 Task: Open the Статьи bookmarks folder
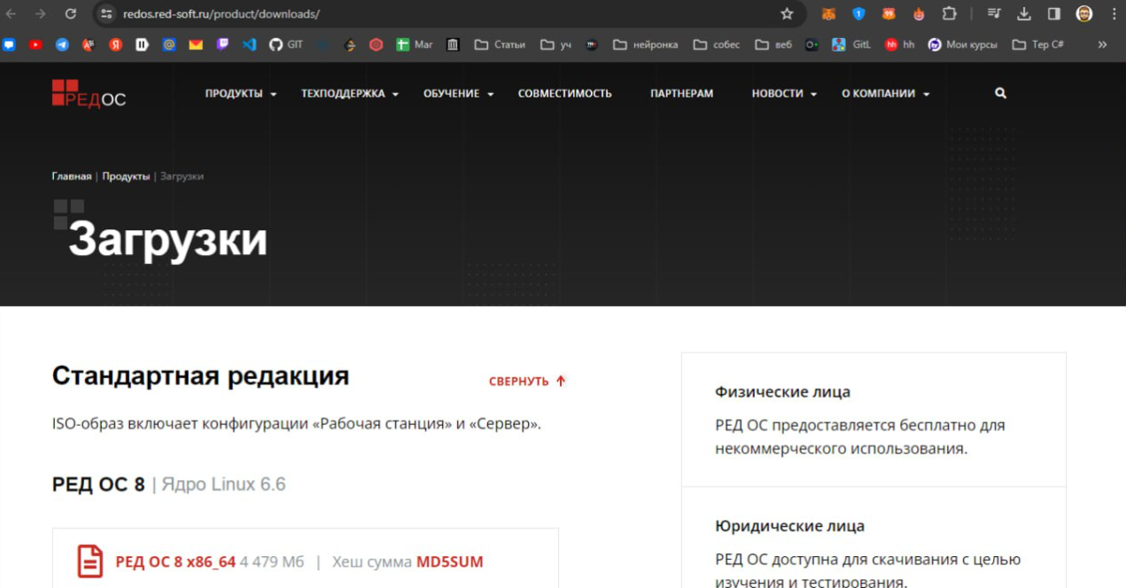tap(500, 44)
